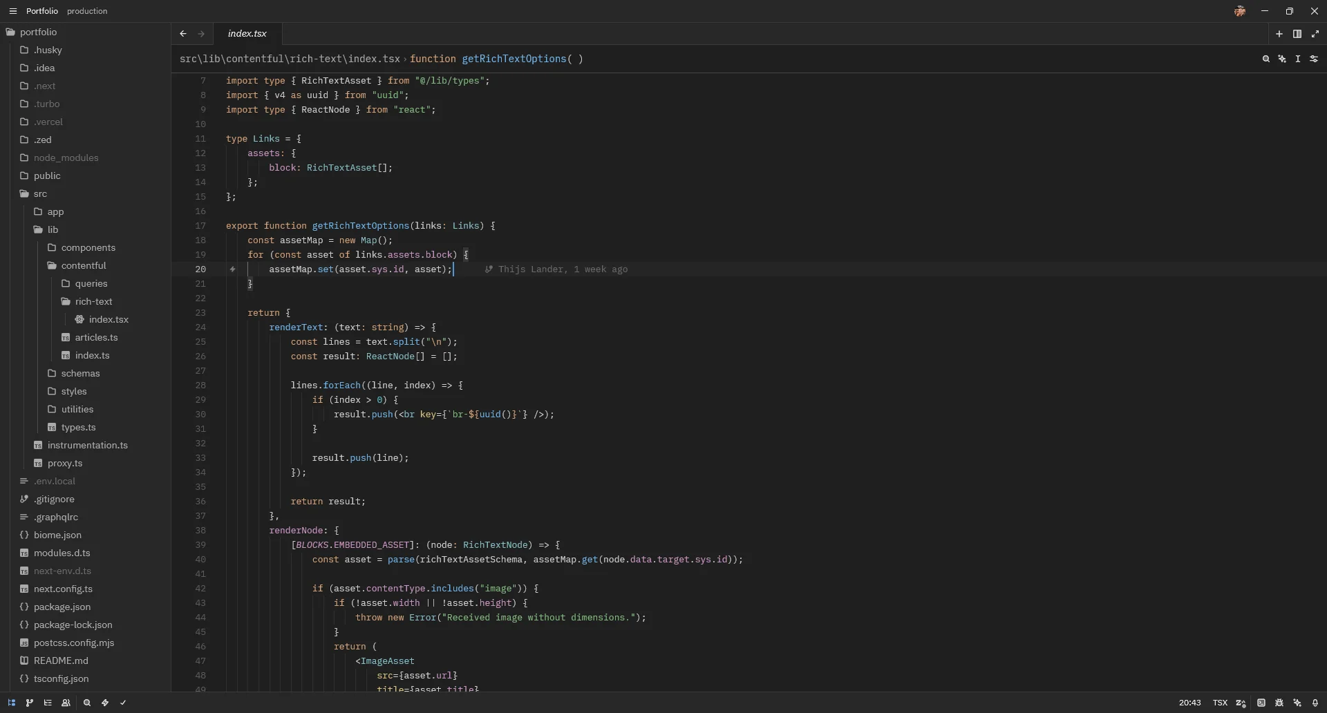Launch inline assist sparkle in editor toolbar

point(1282,59)
